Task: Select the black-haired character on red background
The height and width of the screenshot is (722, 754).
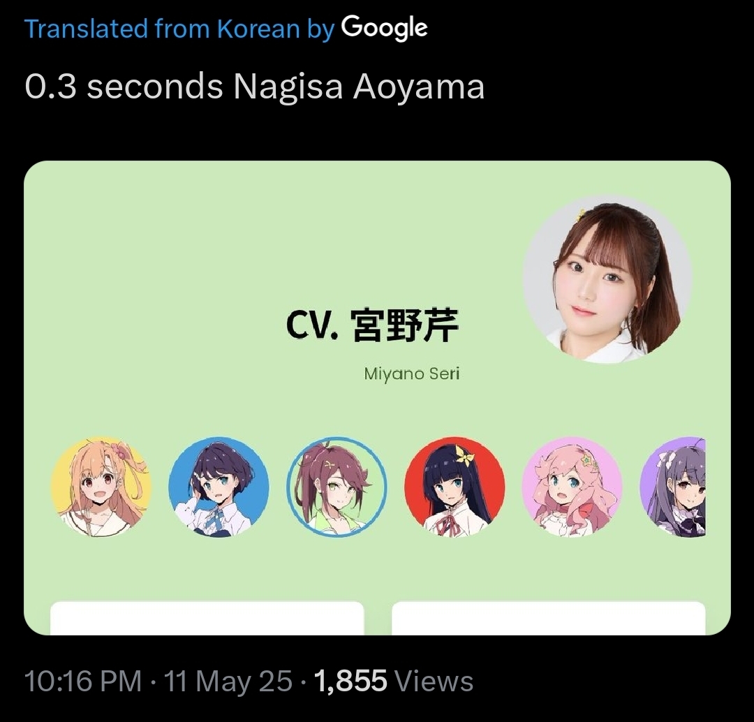Action: click(x=454, y=487)
